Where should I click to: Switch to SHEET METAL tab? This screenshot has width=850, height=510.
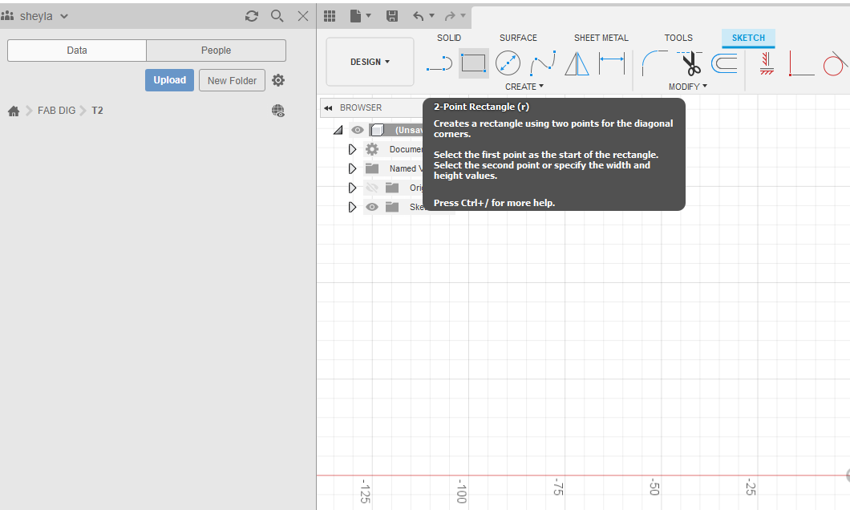(601, 38)
